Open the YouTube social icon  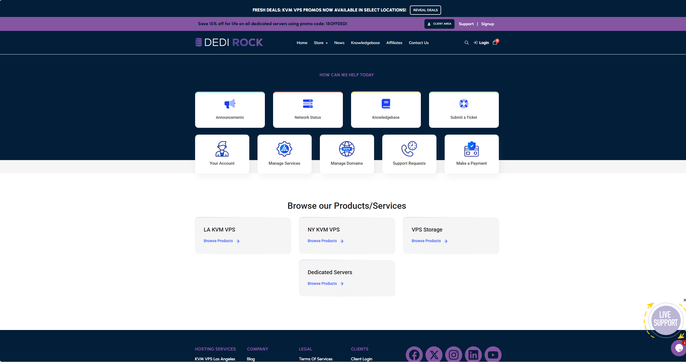[493, 355]
